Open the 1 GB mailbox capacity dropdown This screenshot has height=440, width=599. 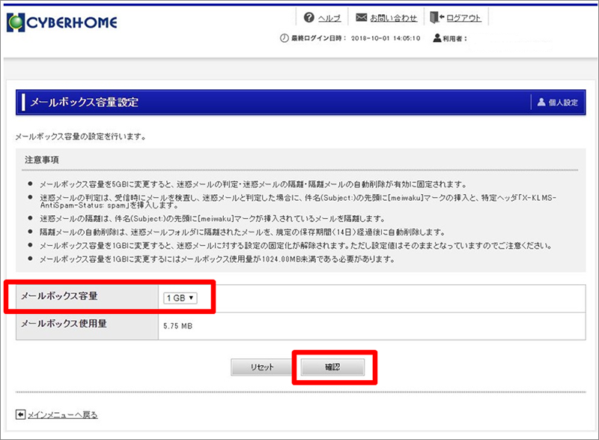[x=180, y=298]
